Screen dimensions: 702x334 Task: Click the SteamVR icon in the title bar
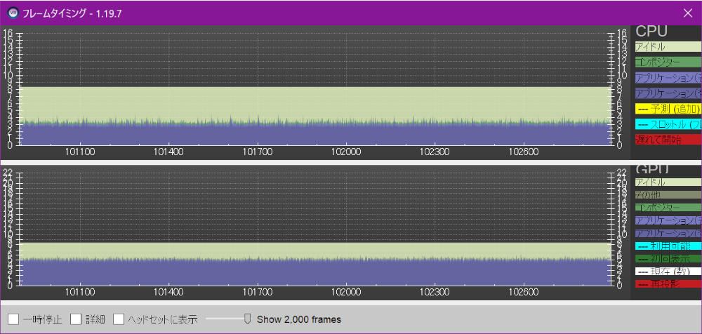click(13, 13)
